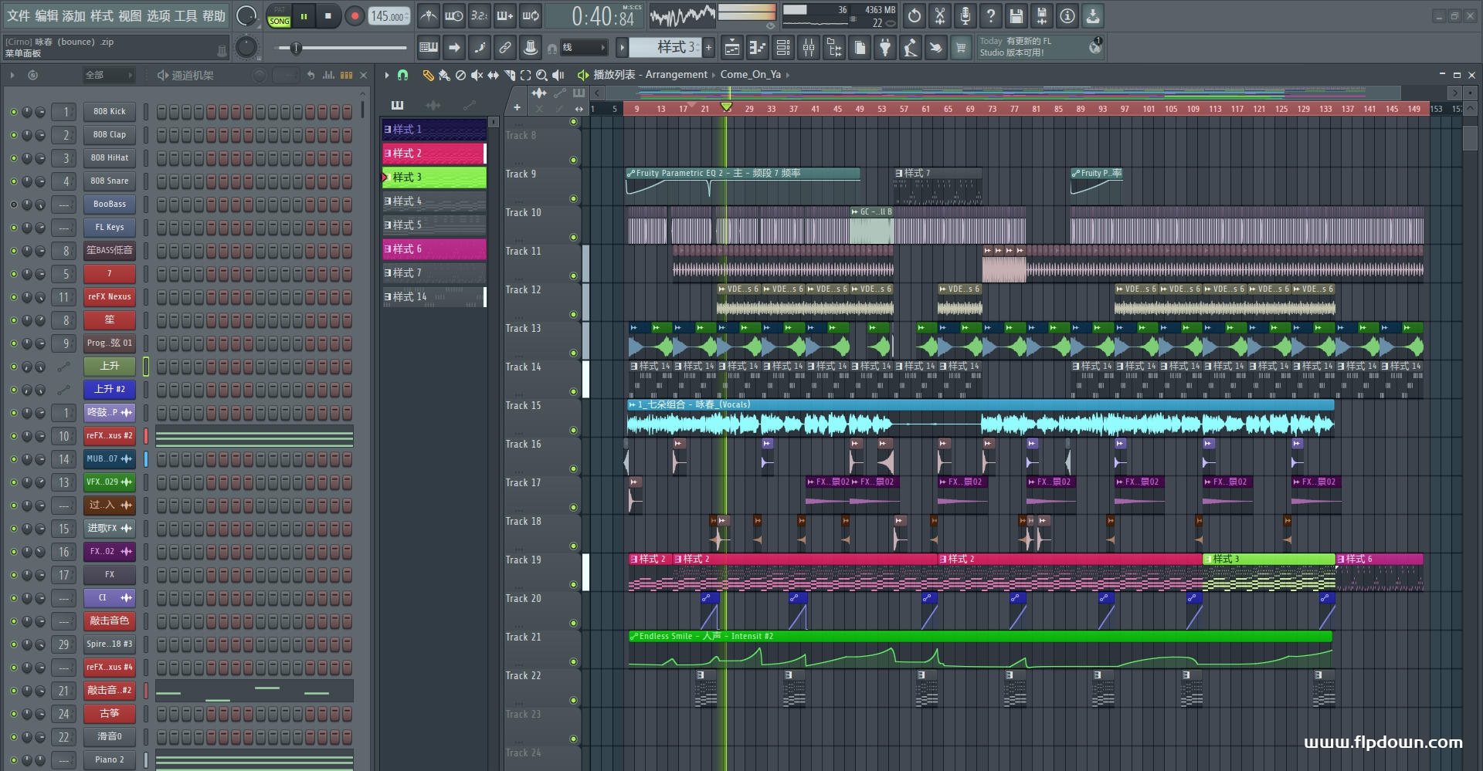1483x771 pixels.
Task: Select the paint brush tool in playlist
Action: pos(444,75)
